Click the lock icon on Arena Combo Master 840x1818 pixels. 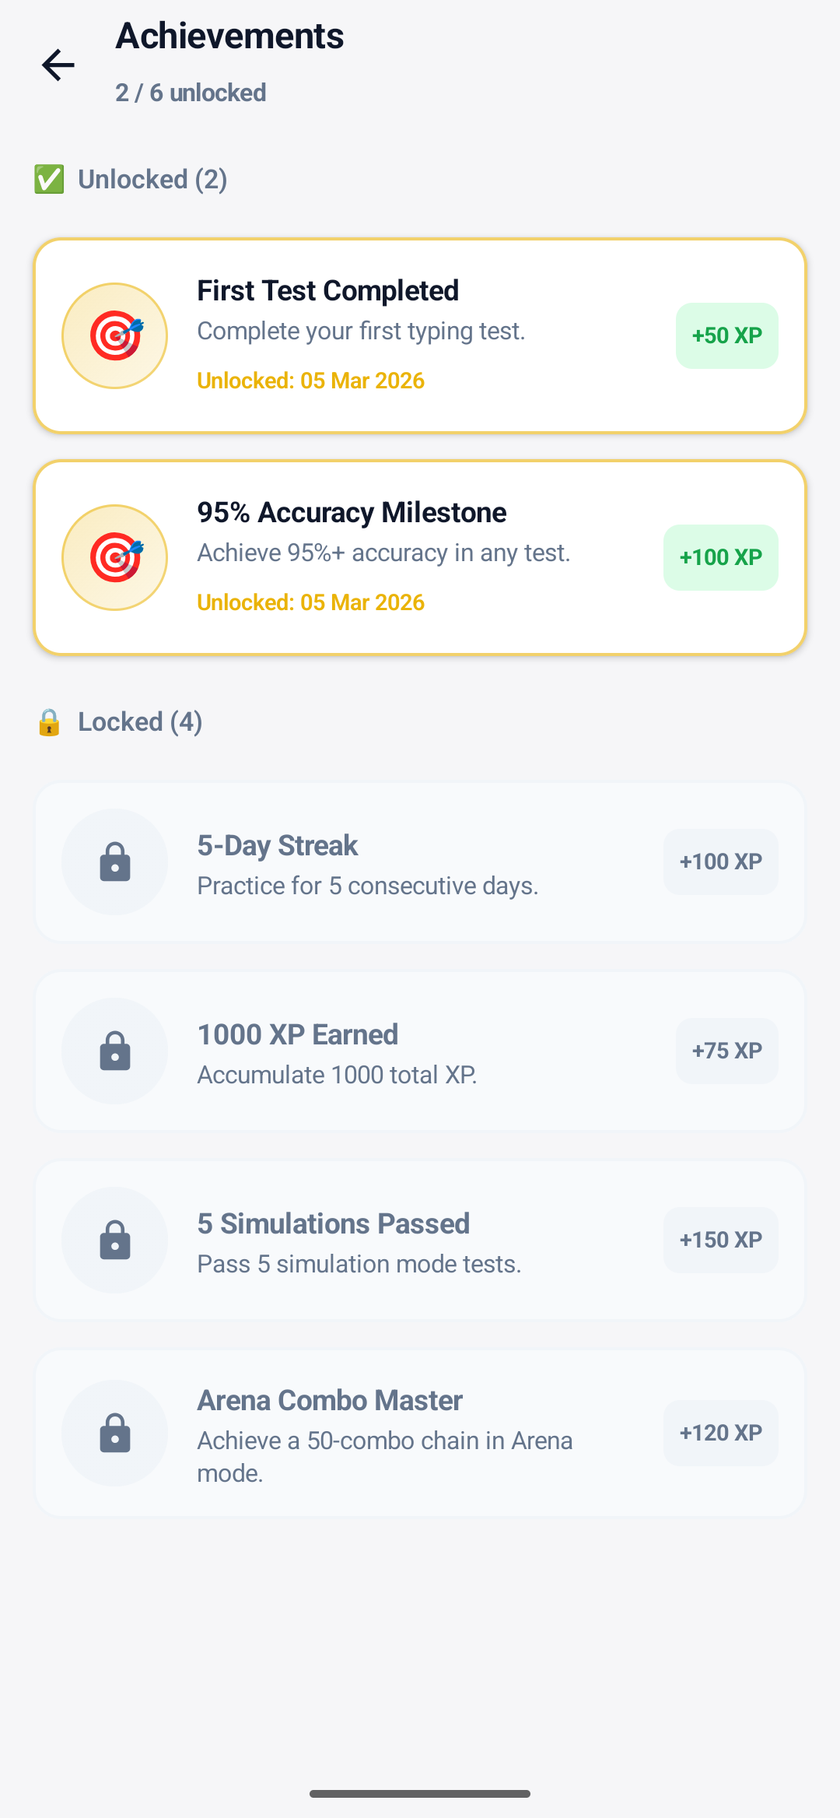114,1433
